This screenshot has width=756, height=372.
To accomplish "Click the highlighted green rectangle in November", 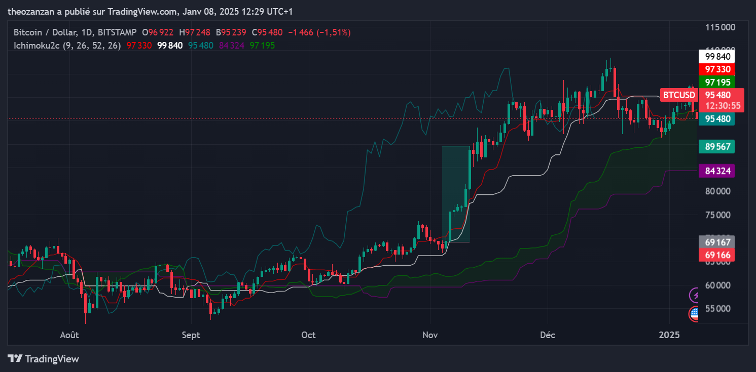I will [x=455, y=194].
